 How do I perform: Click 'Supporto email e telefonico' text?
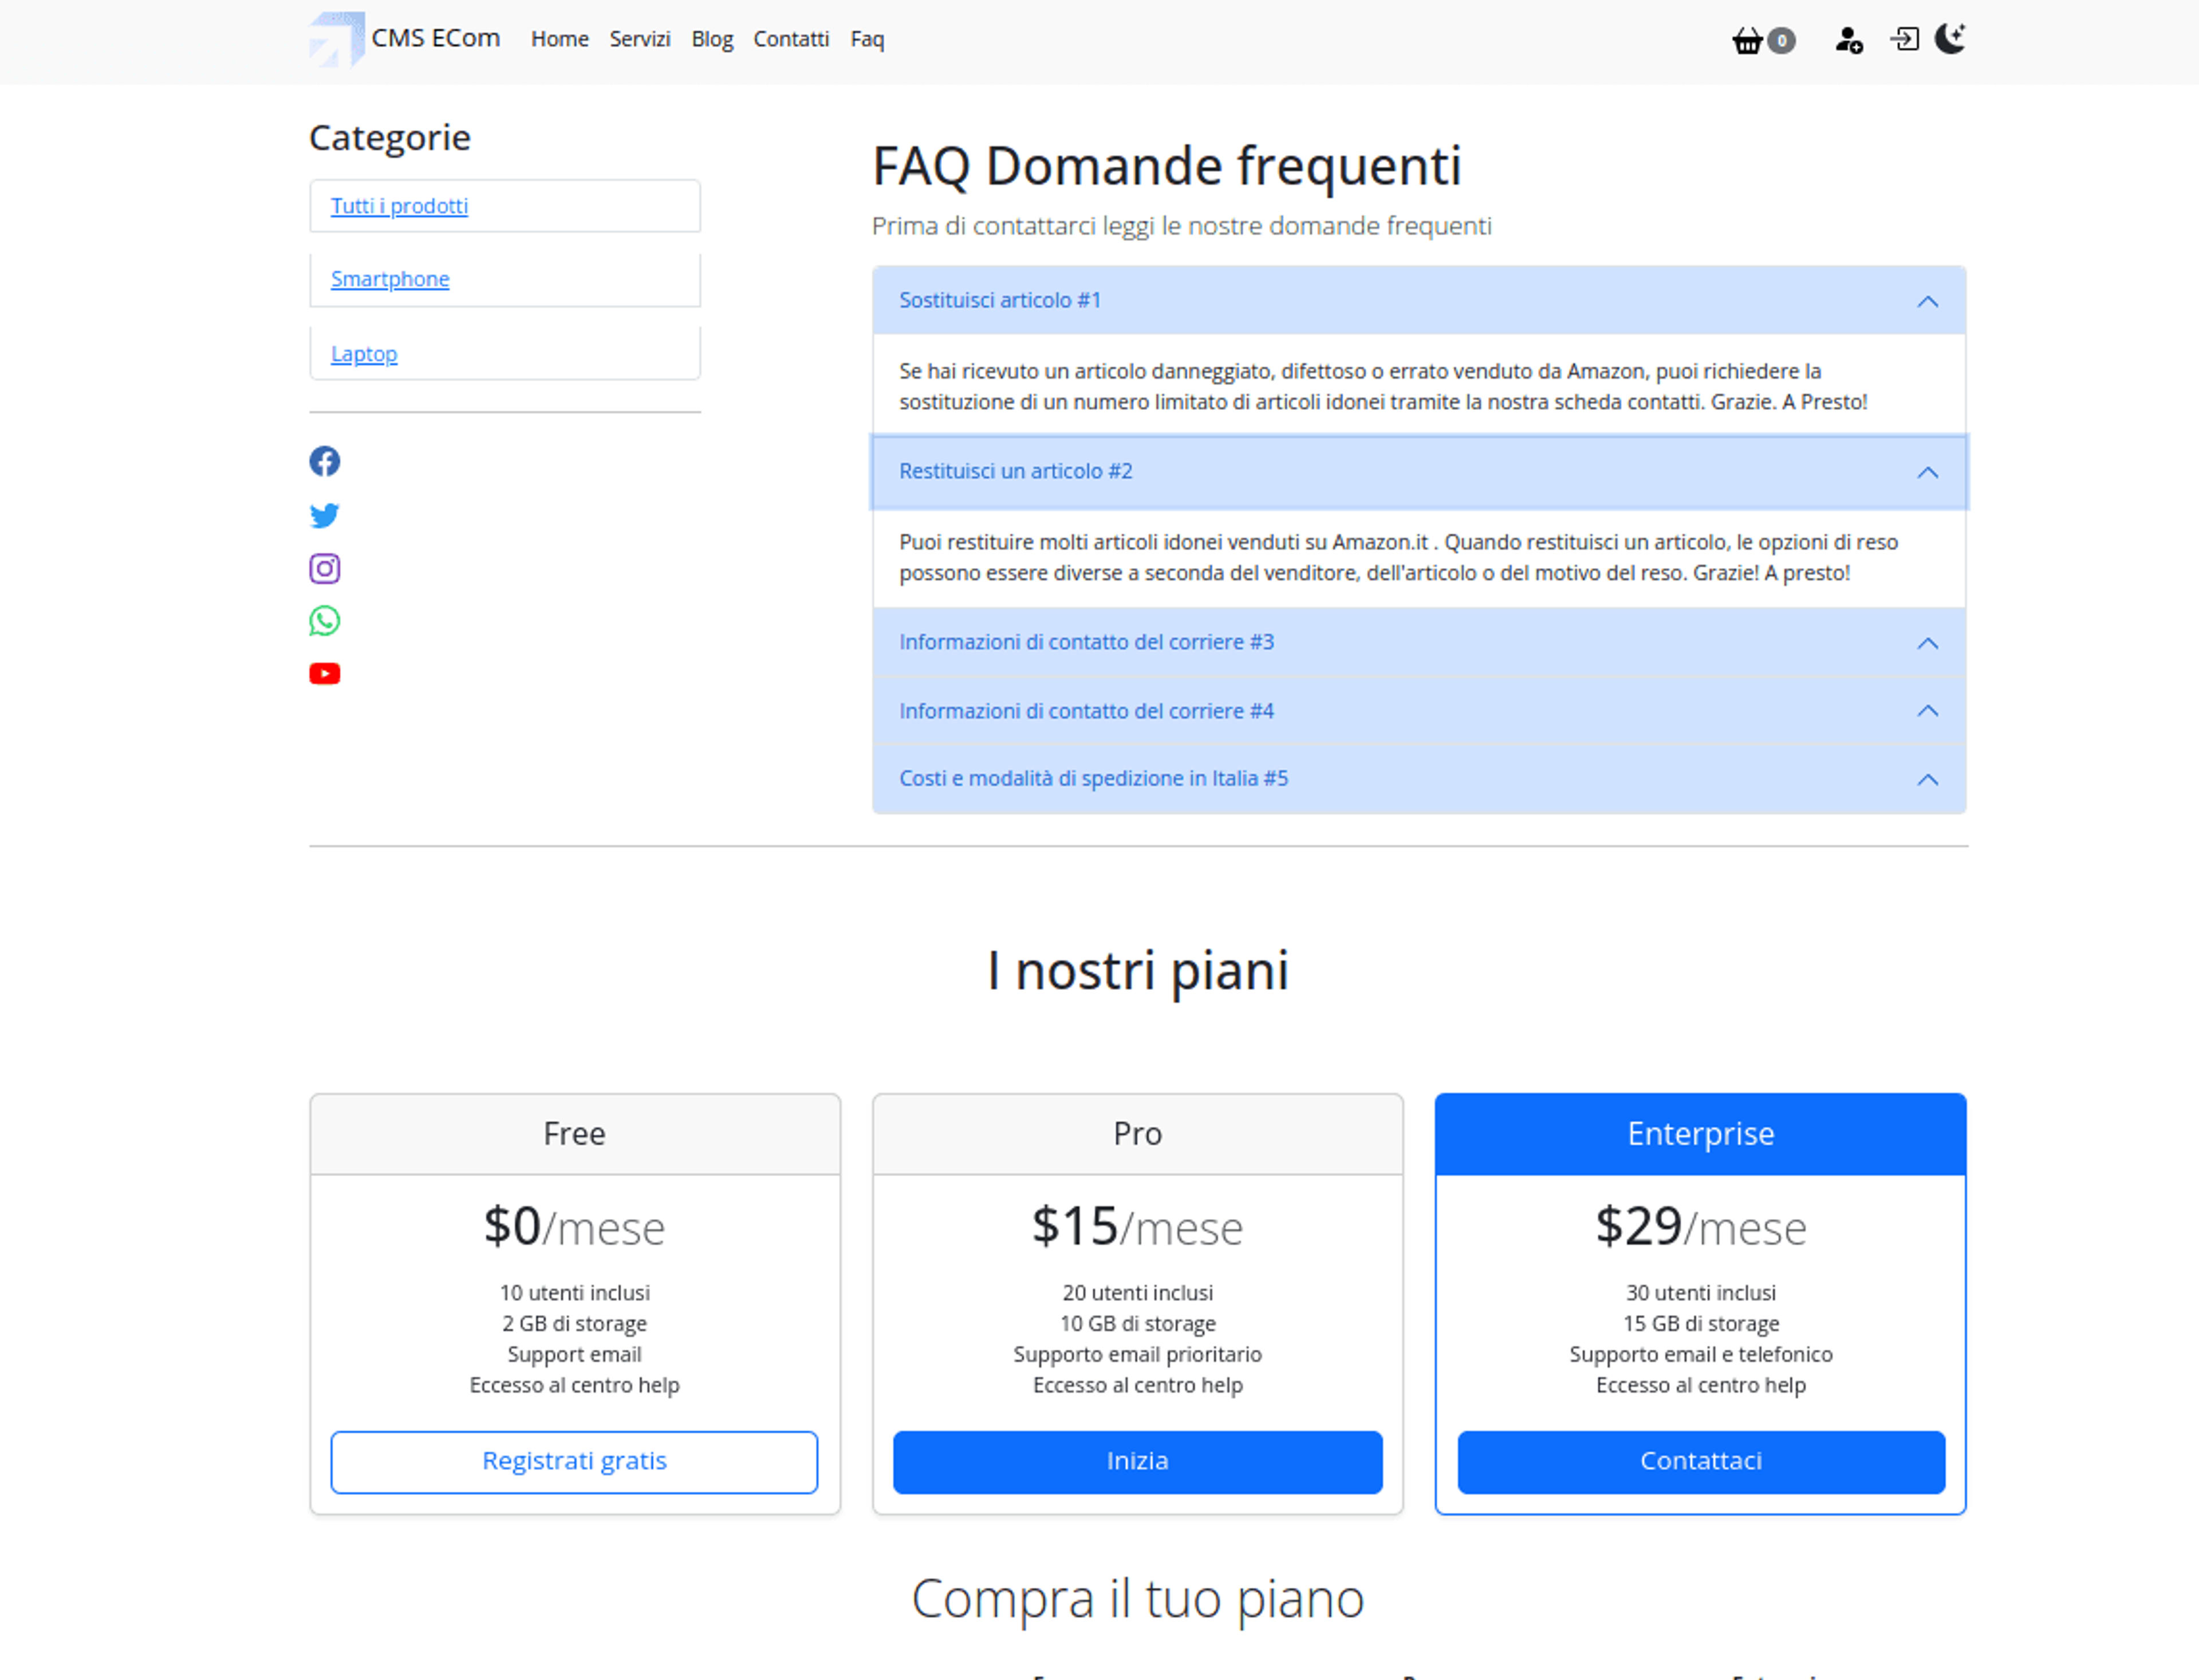[x=1700, y=1354]
